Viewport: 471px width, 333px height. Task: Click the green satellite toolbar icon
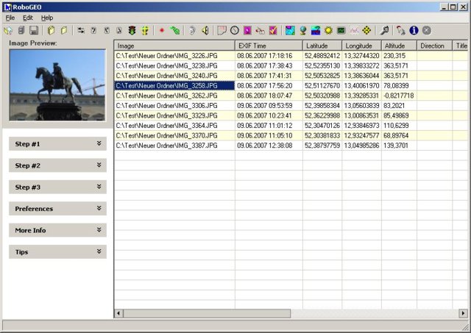pos(174,30)
